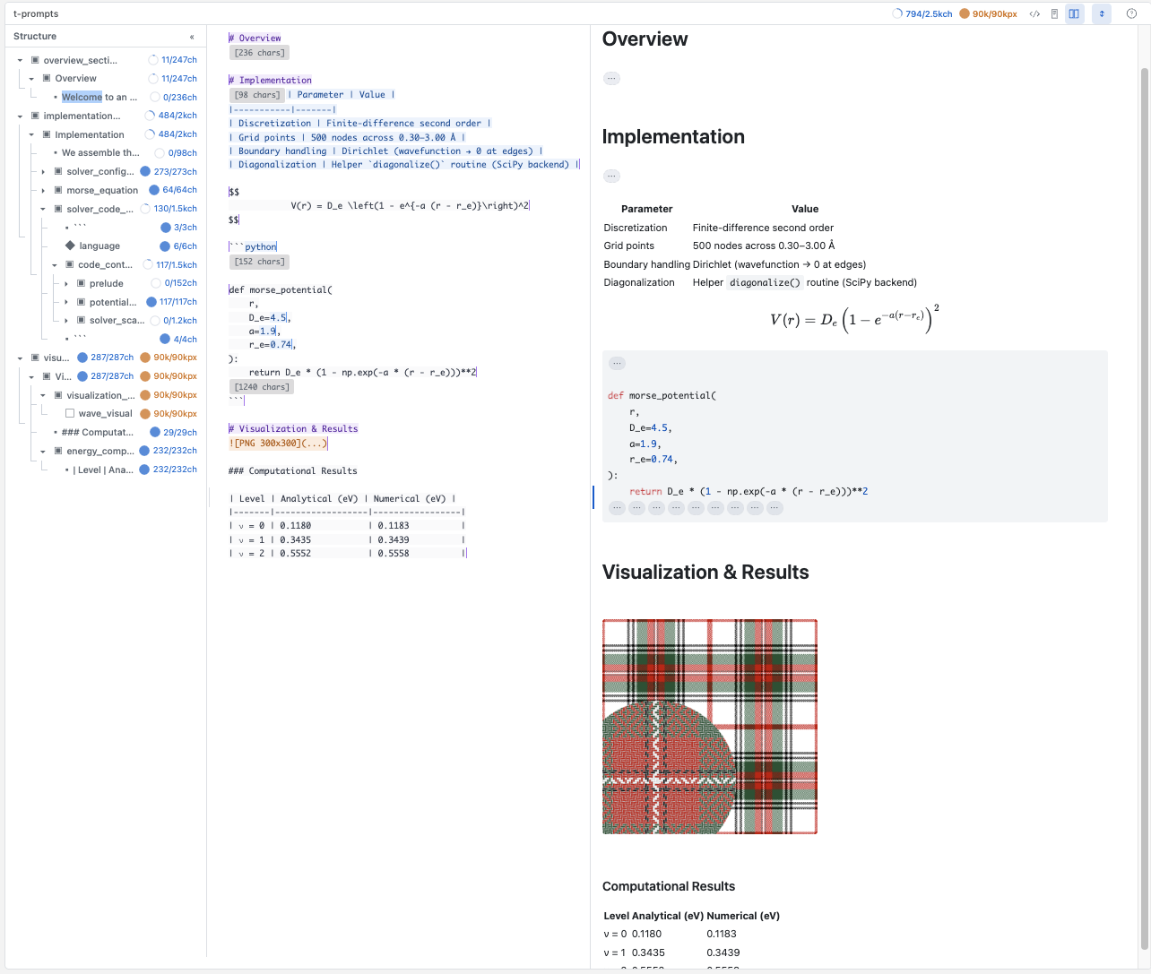Click the document preview icon in the toolbar
This screenshot has height=974, width=1151.
coord(1054,14)
